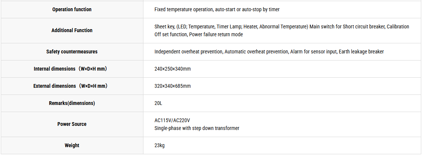
Task: Select the Additional Function header cell
Action: 72,31
